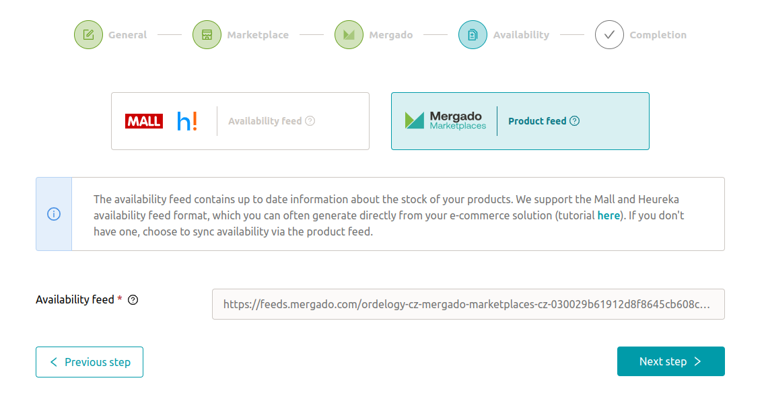The height and width of the screenshot is (397, 764).
Task: Click the Availability step document icon
Action: 473,34
